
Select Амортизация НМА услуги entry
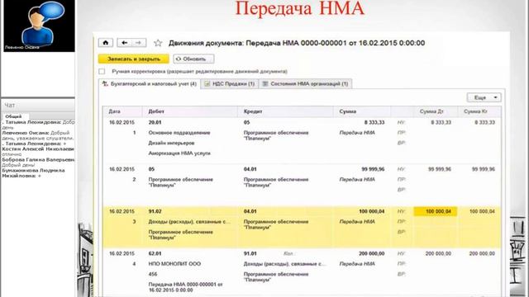(179, 153)
